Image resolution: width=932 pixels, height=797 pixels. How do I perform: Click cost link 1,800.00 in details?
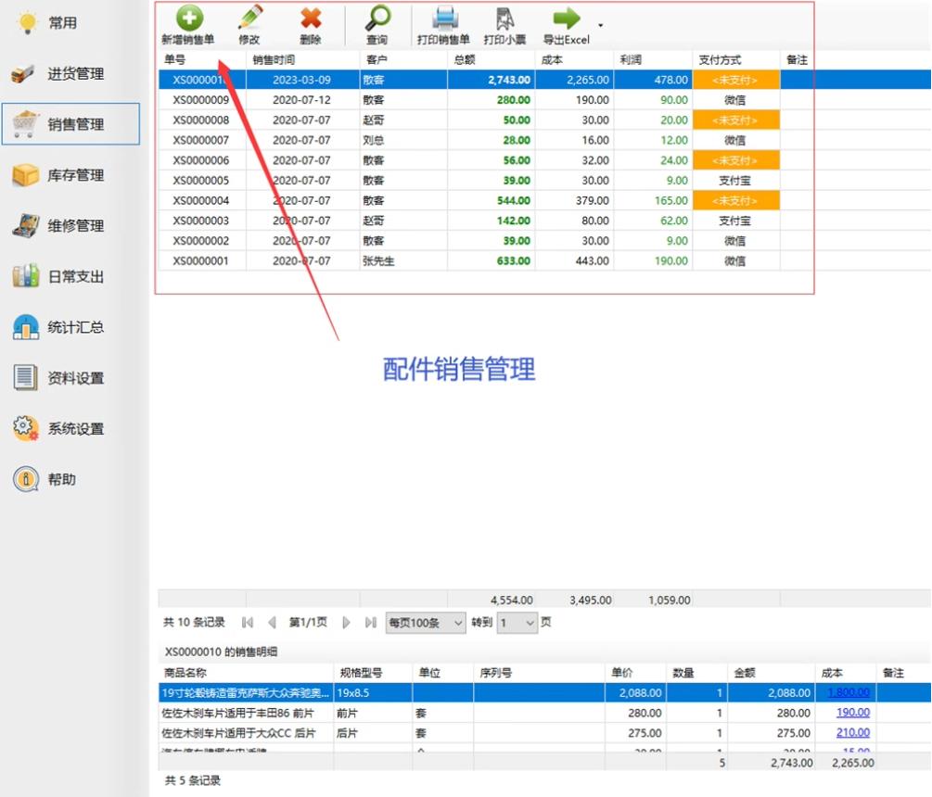849,692
